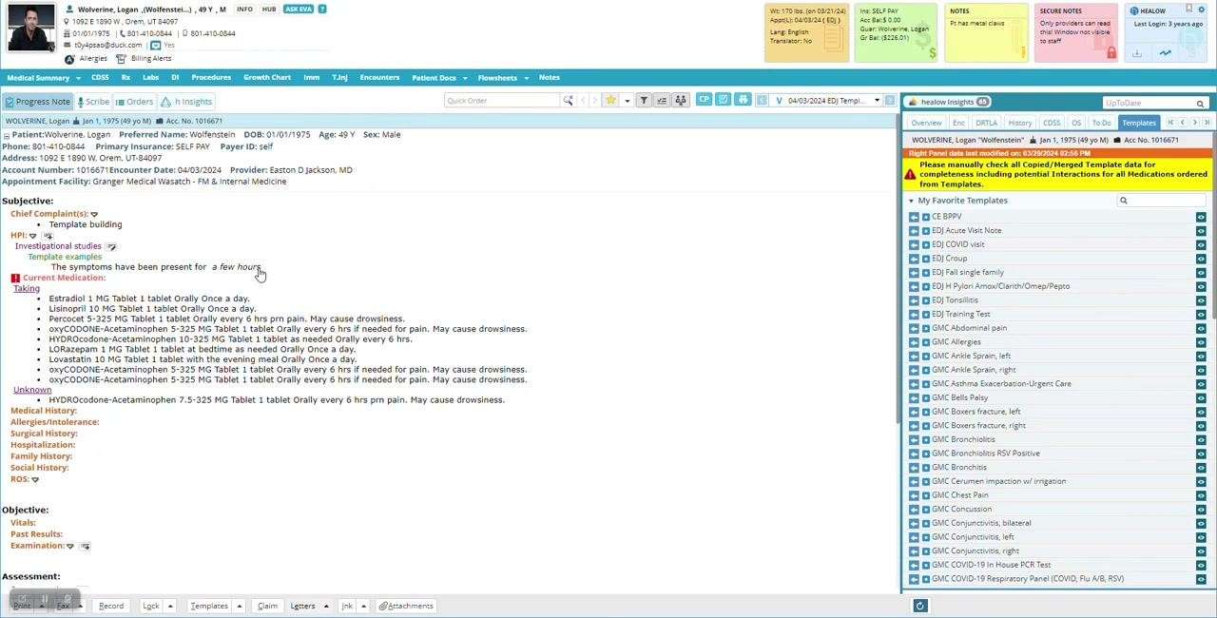Screen dimensions: 1217x618
Task: Switch to the Orders tab
Action: (134, 102)
